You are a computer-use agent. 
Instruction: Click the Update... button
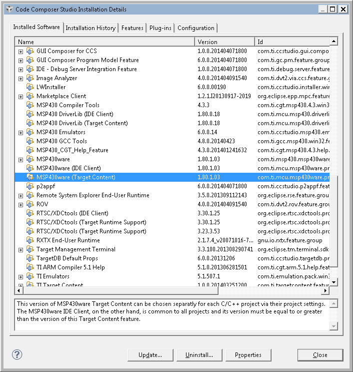(150, 355)
